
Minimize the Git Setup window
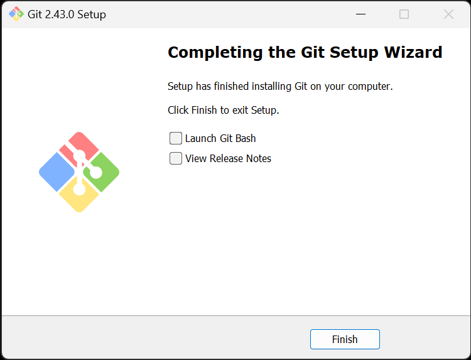coord(360,14)
